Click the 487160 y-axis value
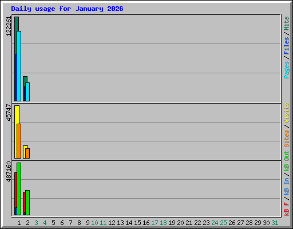The height and width of the screenshot is (229, 293). click(x=9, y=171)
